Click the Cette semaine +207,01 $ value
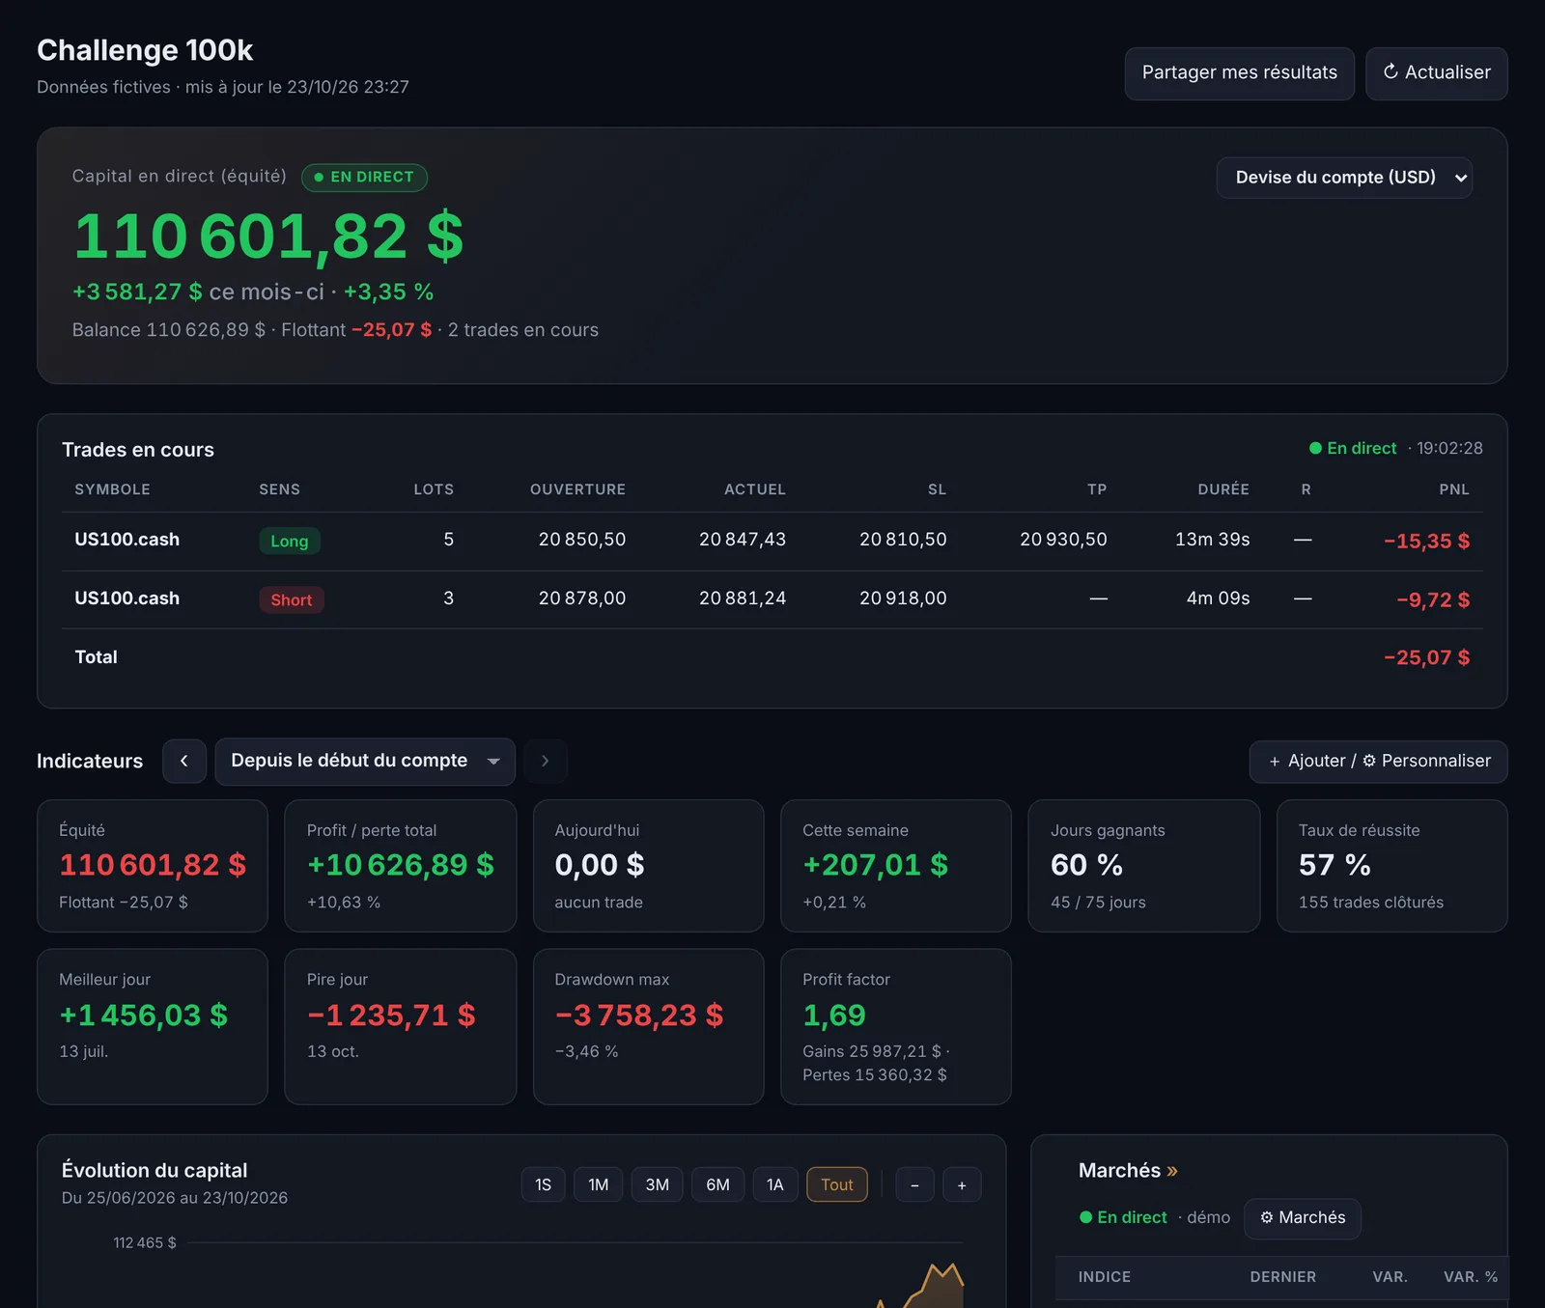This screenshot has width=1545, height=1308. point(876,866)
